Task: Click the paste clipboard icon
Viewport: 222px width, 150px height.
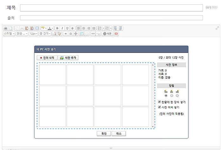Action: 27,28
